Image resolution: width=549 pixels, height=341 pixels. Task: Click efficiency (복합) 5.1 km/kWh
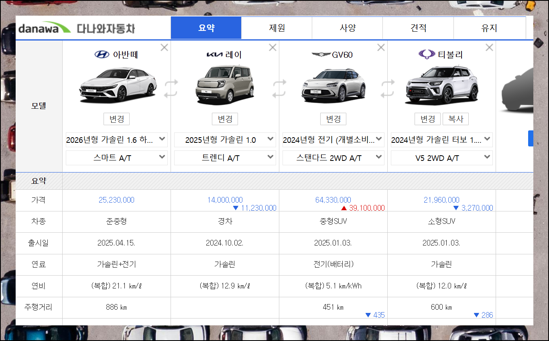click(x=333, y=286)
